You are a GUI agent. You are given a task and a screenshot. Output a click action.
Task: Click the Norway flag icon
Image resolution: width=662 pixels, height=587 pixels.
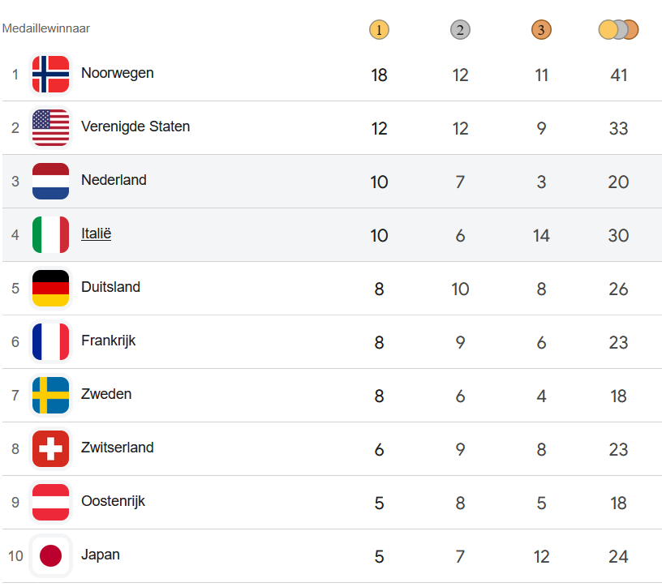pyautogui.click(x=50, y=75)
